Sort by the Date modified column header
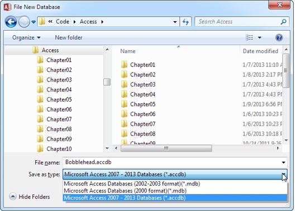The height and width of the screenshot is (211, 297). (x=261, y=51)
